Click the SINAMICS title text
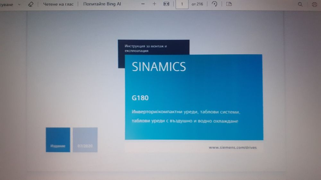The width and height of the screenshot is (321, 180). pos(159,67)
